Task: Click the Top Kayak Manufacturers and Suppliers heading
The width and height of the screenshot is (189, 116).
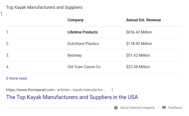Action: 44,8
